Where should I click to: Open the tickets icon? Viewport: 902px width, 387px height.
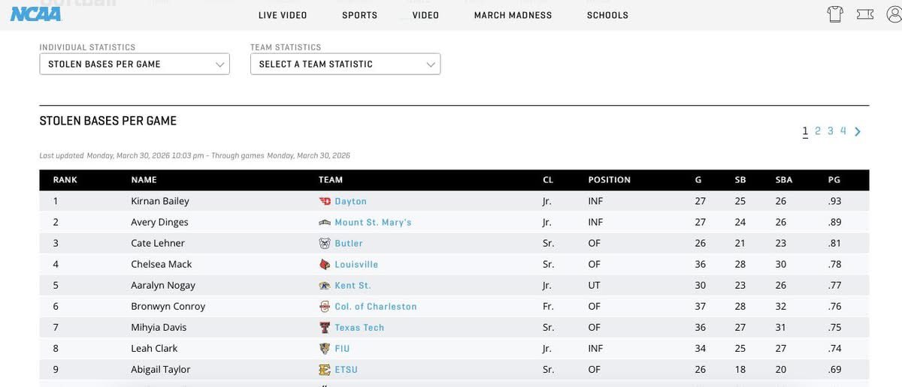tap(865, 14)
